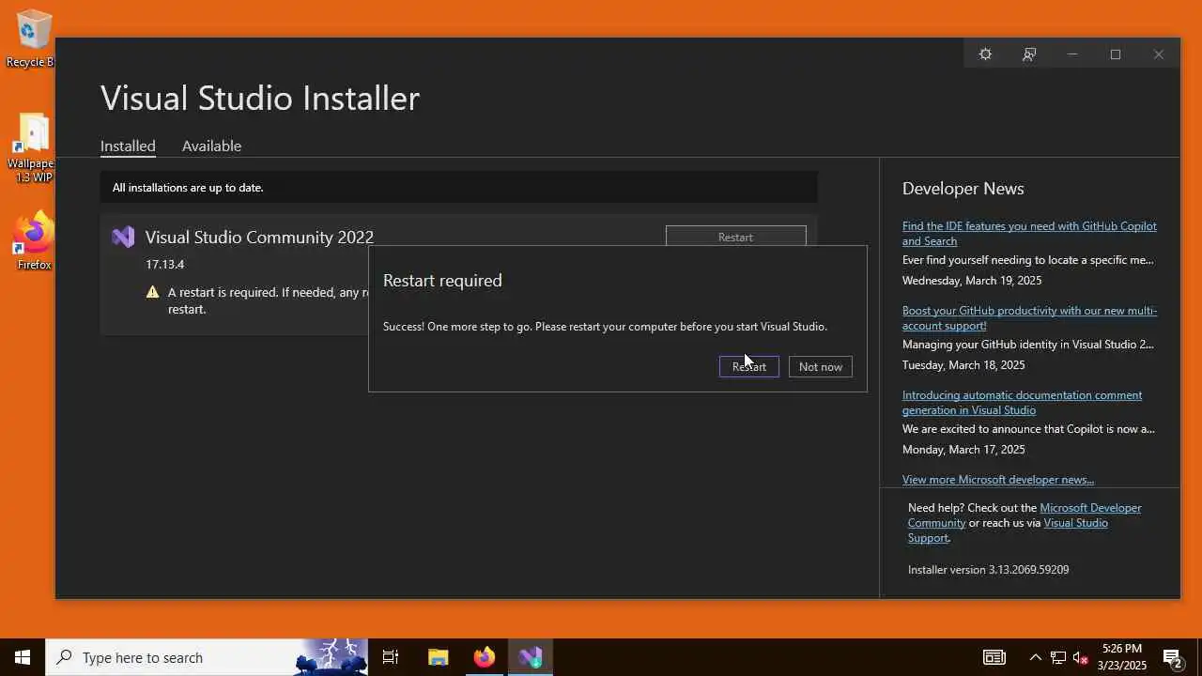The width and height of the screenshot is (1202, 676).
Task: Click the Visual Studio Installer taskbar icon
Action: click(531, 657)
